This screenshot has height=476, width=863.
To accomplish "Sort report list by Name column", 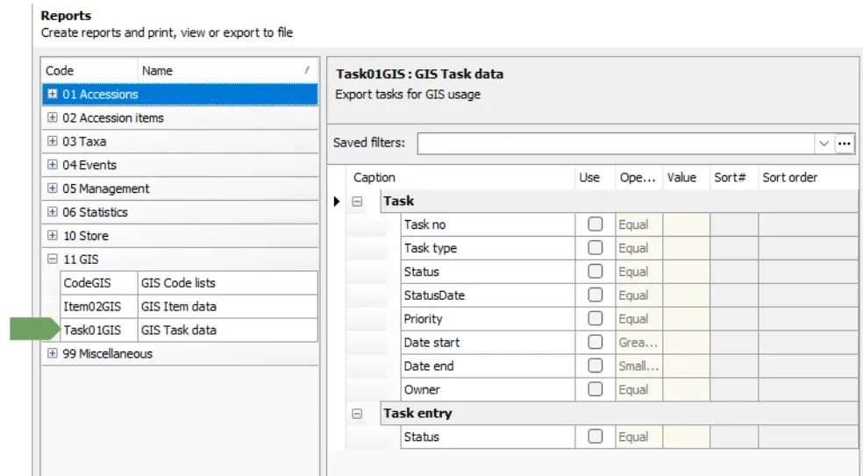I will [x=227, y=70].
